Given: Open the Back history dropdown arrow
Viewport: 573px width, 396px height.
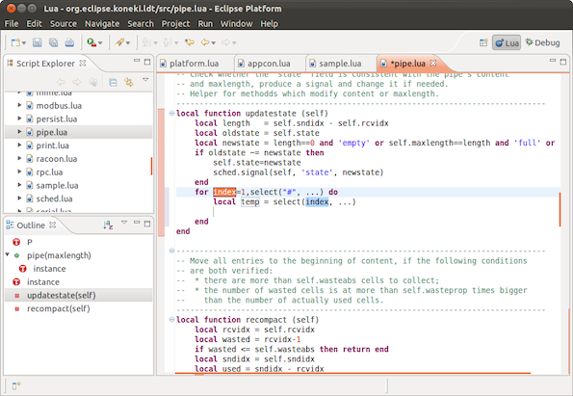Looking at the screenshot, I should coord(214,43).
